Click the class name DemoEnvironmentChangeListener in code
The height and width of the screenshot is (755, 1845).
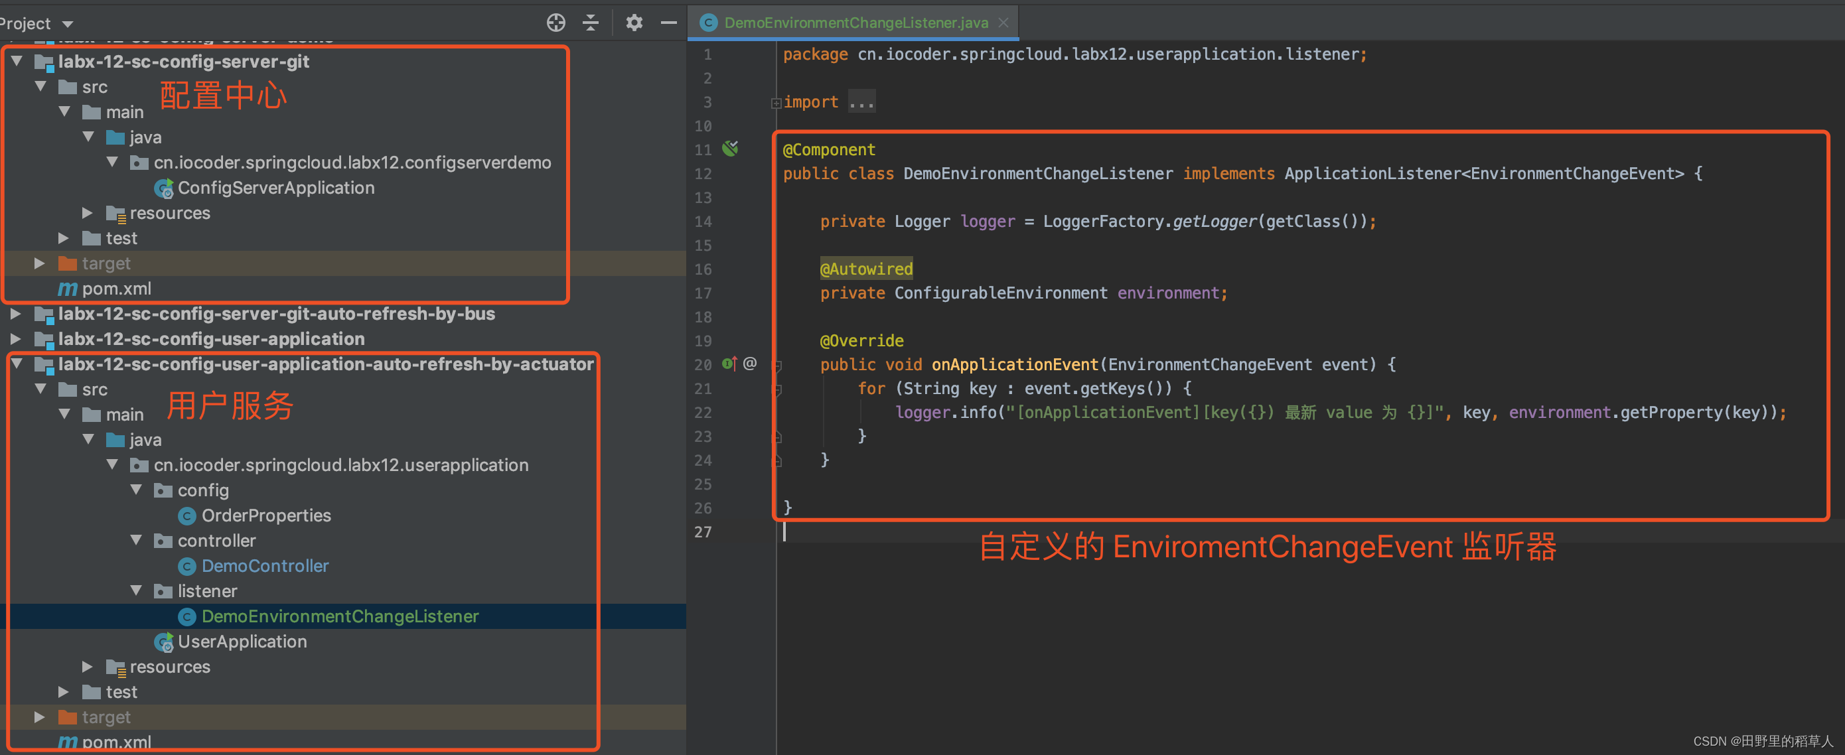point(1038,173)
